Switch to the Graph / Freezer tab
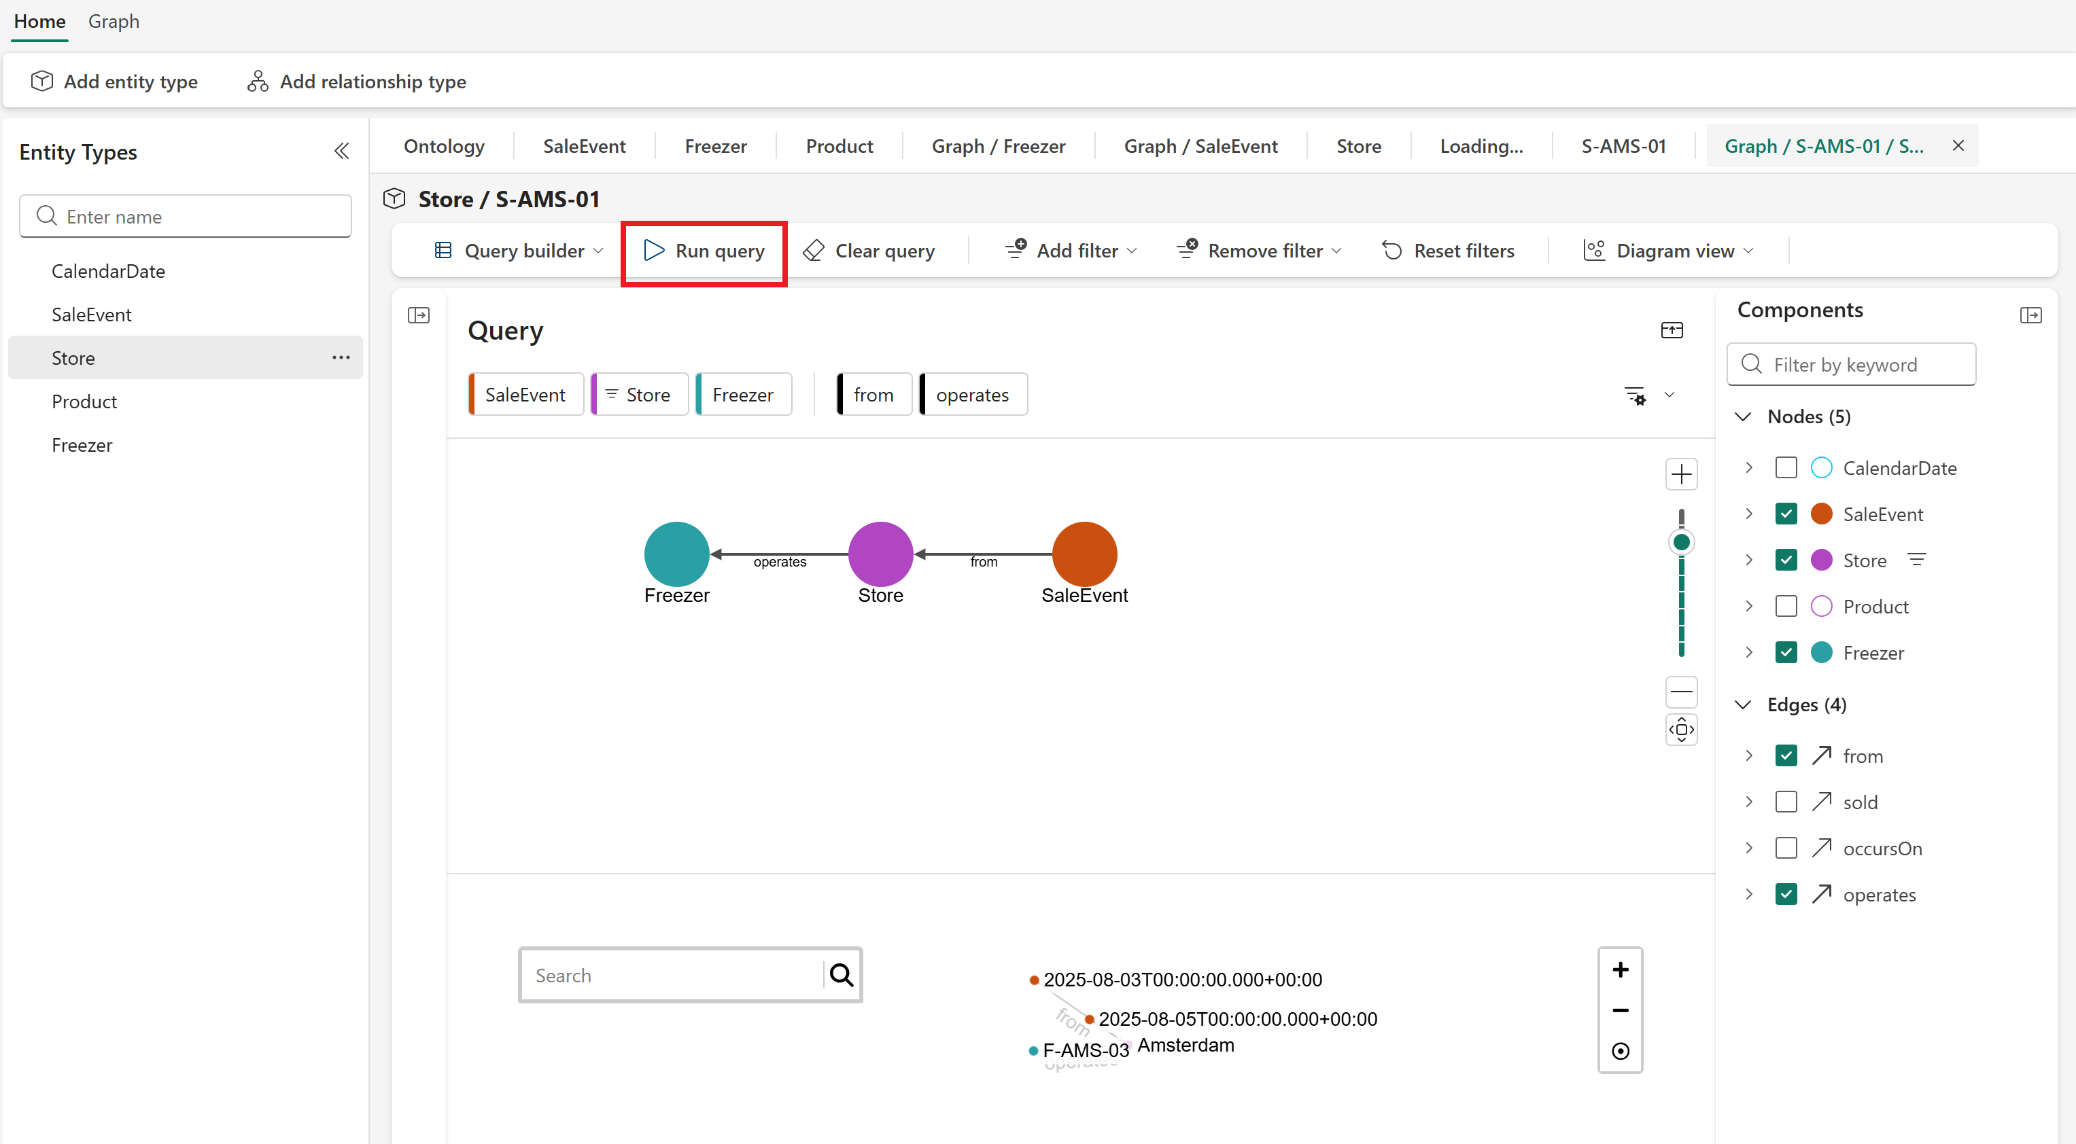2076x1144 pixels. click(998, 147)
